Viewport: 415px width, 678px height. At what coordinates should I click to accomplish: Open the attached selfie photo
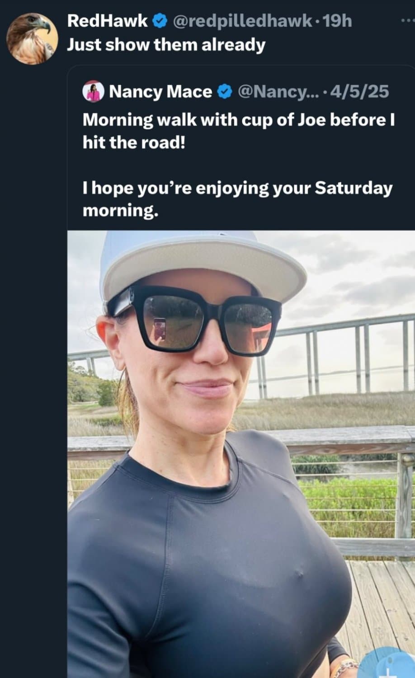[x=241, y=454]
